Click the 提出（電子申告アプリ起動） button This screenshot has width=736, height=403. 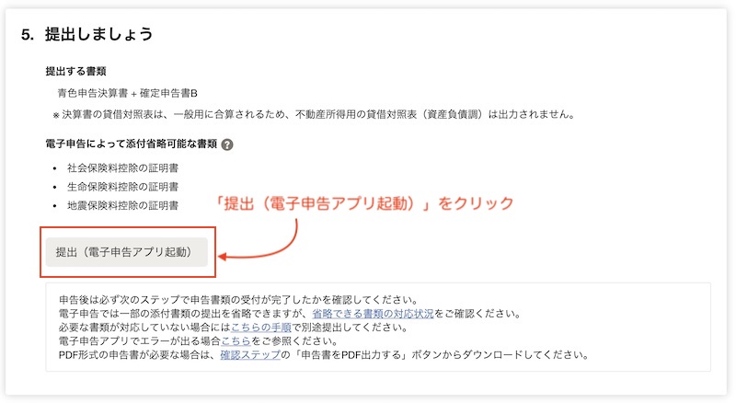(127, 252)
